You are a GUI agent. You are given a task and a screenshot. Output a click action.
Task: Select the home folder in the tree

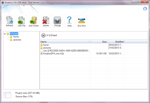(16, 37)
